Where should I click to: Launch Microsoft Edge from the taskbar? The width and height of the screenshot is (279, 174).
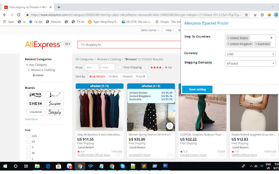(48, 166)
